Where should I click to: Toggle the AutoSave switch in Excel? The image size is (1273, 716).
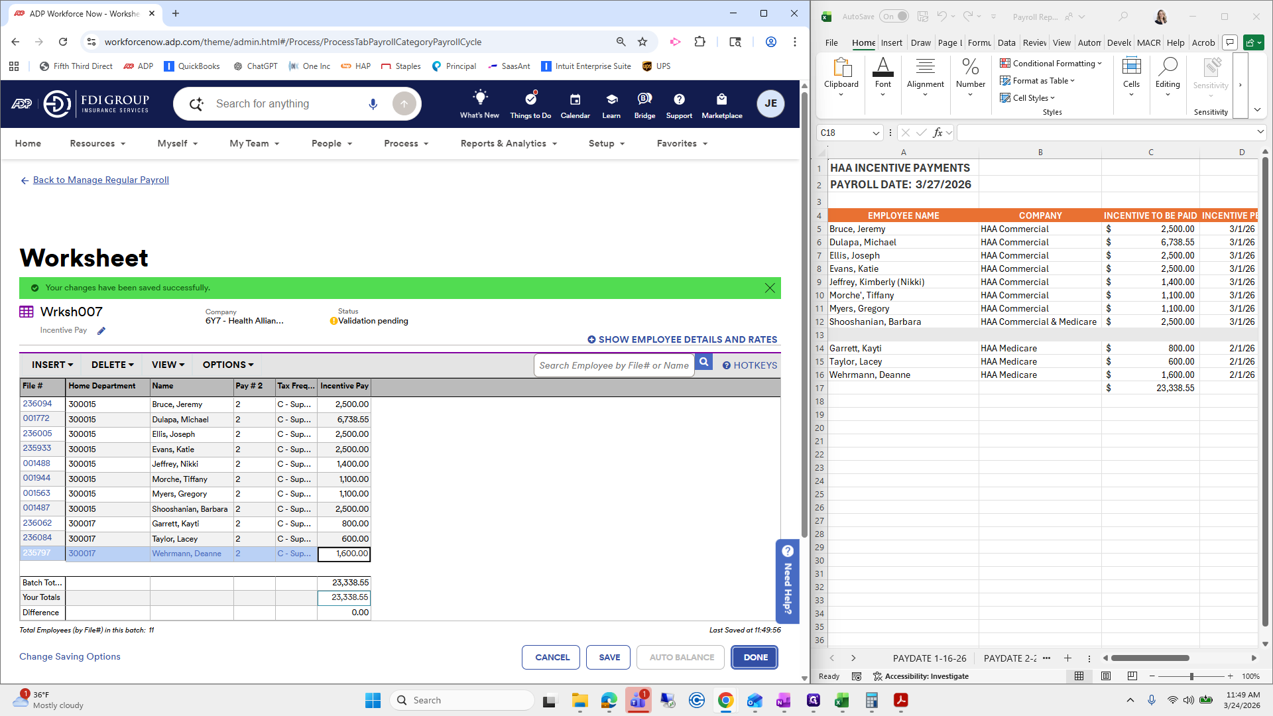[894, 16]
